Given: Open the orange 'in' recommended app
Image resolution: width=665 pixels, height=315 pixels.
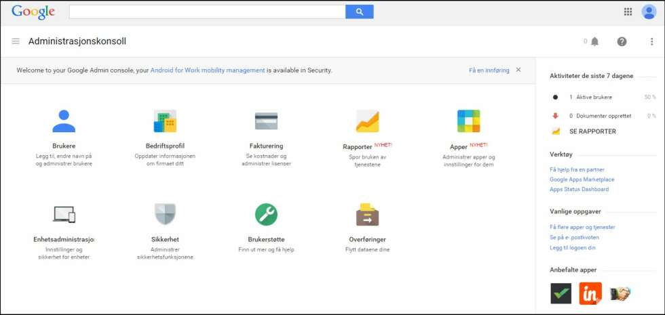Looking at the screenshot, I should tap(590, 293).
